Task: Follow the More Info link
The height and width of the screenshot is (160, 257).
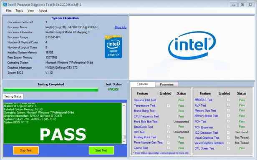Action: [x=121, y=27]
